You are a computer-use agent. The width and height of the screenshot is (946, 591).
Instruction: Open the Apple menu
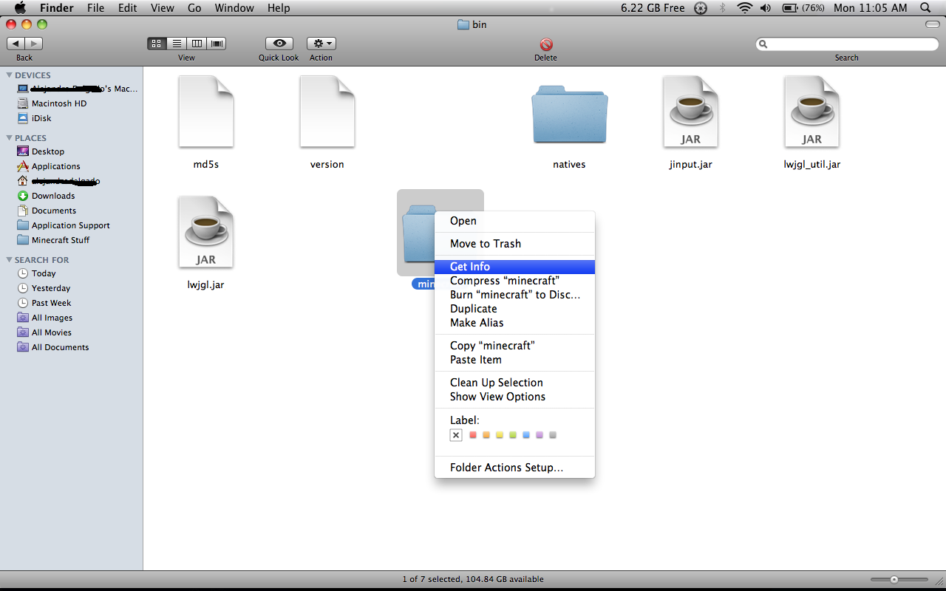[20, 8]
